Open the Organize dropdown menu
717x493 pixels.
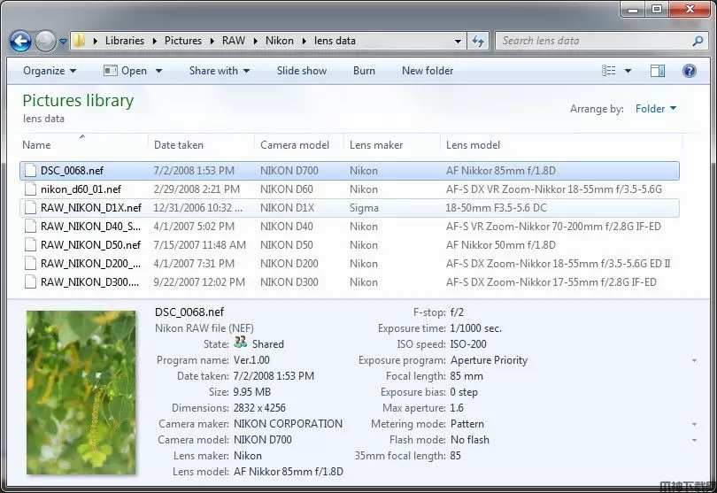pyautogui.click(x=50, y=71)
